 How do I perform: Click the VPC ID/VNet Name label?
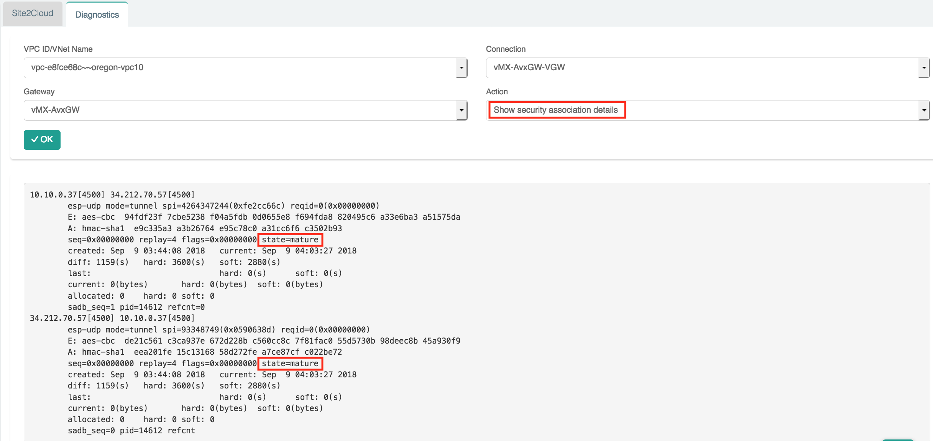click(58, 49)
